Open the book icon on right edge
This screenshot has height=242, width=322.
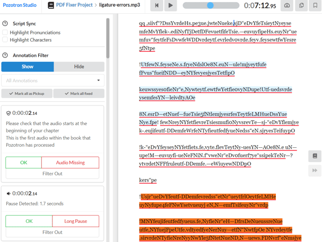click(x=315, y=156)
